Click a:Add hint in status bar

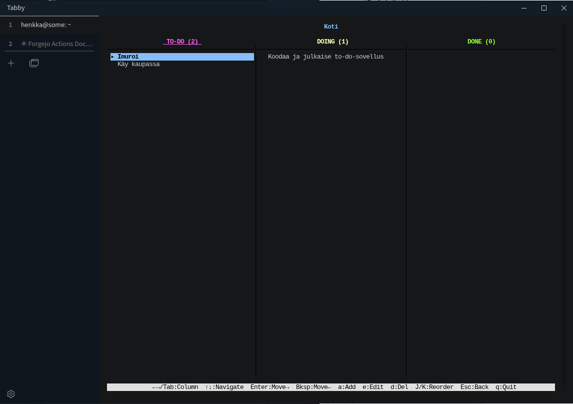point(346,387)
